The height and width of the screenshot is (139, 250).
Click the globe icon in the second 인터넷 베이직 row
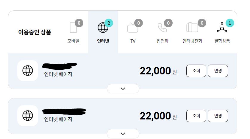coord(28,116)
